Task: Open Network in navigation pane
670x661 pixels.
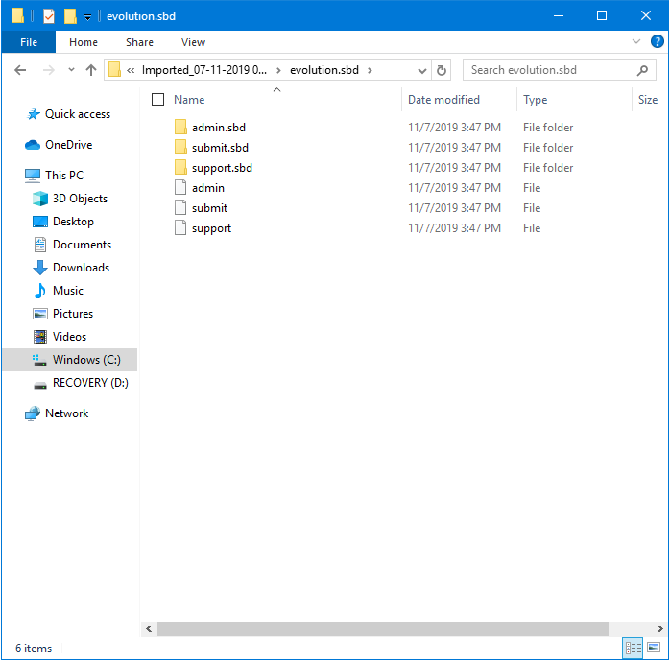Action: 66,413
